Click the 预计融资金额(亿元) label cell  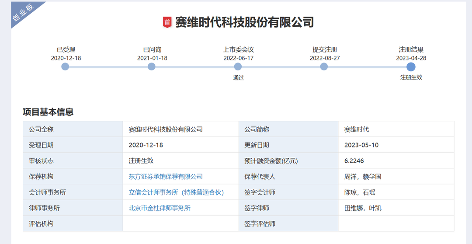click(x=288, y=161)
